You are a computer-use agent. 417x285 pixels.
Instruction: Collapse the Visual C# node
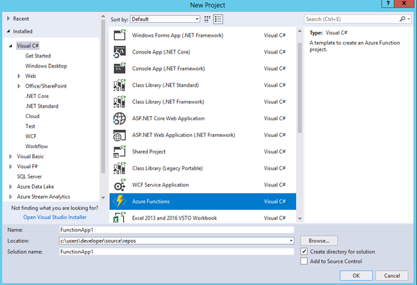10,46
